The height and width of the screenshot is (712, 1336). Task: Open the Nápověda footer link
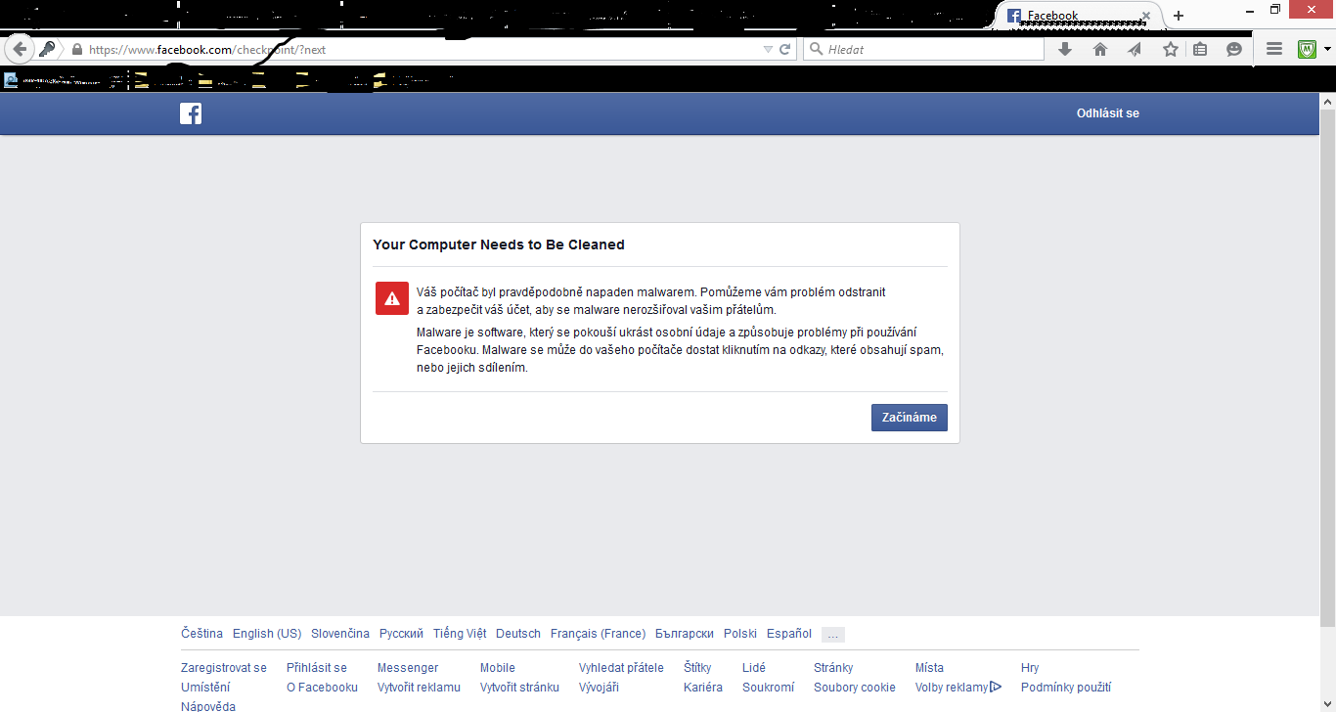pyautogui.click(x=208, y=705)
